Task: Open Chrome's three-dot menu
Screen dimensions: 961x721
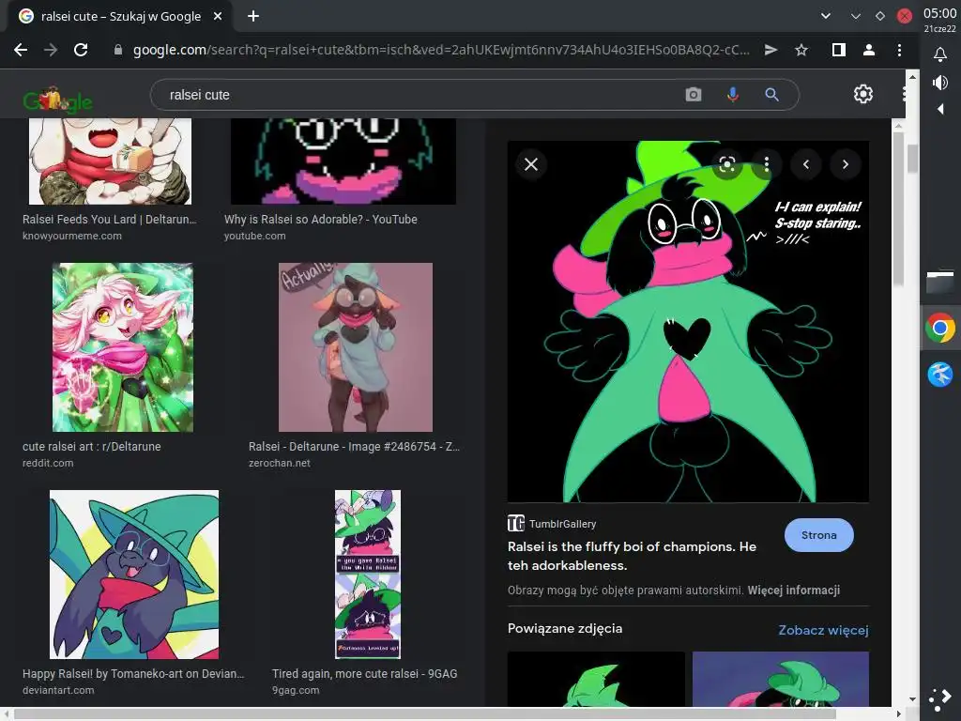Action: click(899, 51)
